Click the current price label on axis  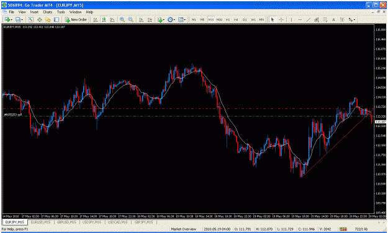click(381, 122)
